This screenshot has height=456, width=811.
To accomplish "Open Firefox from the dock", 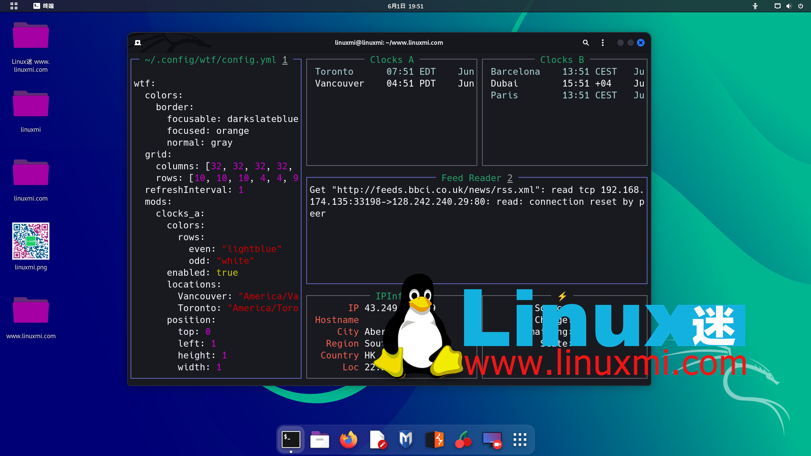I will [x=348, y=440].
